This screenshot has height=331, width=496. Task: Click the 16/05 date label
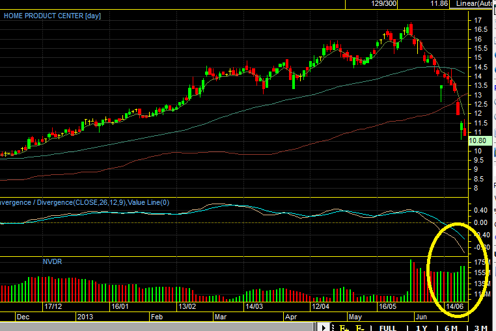388,306
